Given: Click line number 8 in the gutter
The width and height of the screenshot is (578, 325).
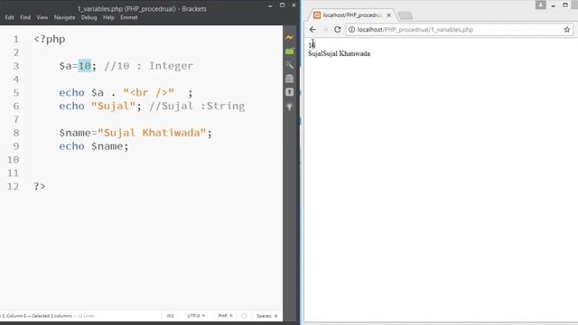Looking at the screenshot, I should (x=16, y=133).
